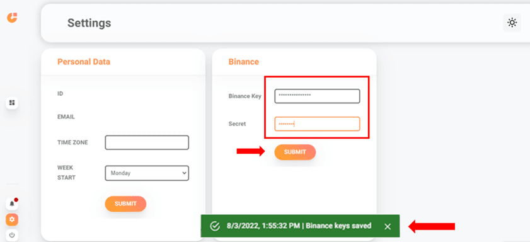Click into the Binance Key field
530x242 pixels.
(x=317, y=96)
